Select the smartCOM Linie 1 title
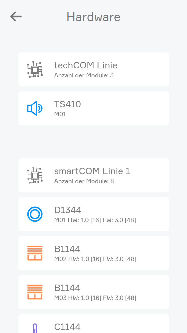The width and height of the screenshot is (187, 333). coord(92,171)
